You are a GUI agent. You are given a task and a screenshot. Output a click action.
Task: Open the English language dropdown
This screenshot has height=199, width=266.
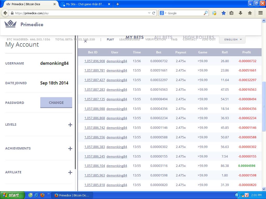232,39
